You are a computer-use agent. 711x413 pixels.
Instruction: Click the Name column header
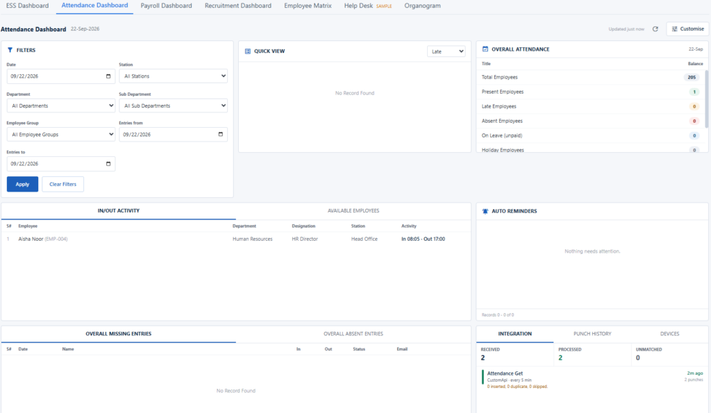68,349
